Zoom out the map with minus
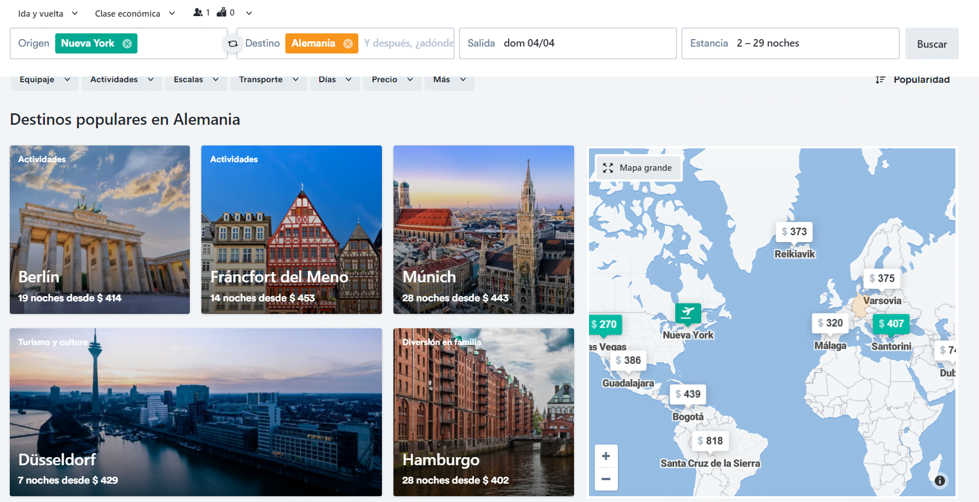The width and height of the screenshot is (979, 502). 606,479
